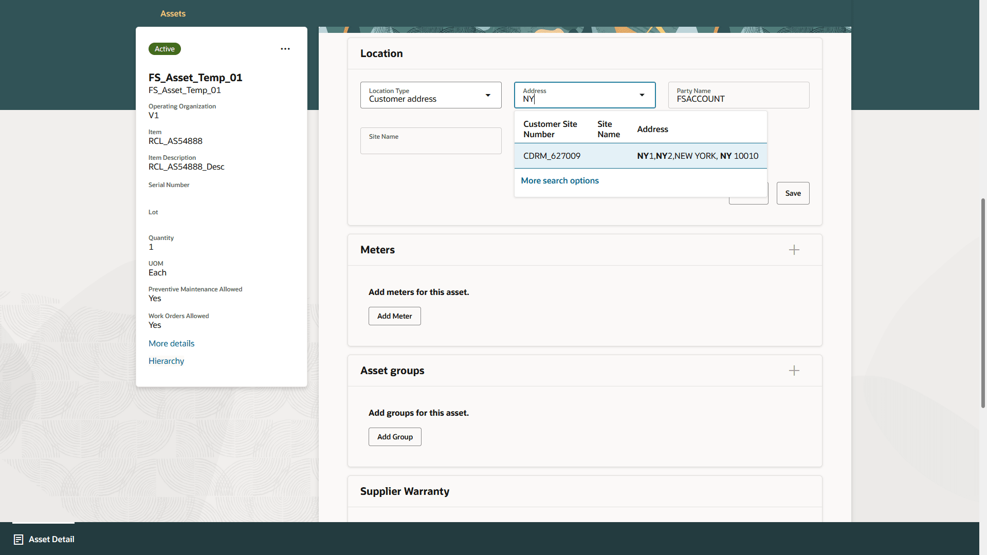The width and height of the screenshot is (987, 555).
Task: Click the Asset Detail document icon
Action: pos(19,540)
